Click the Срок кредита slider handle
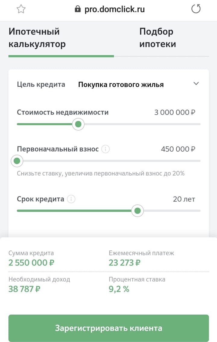Viewport: 217px width, 342px height. [137, 211]
